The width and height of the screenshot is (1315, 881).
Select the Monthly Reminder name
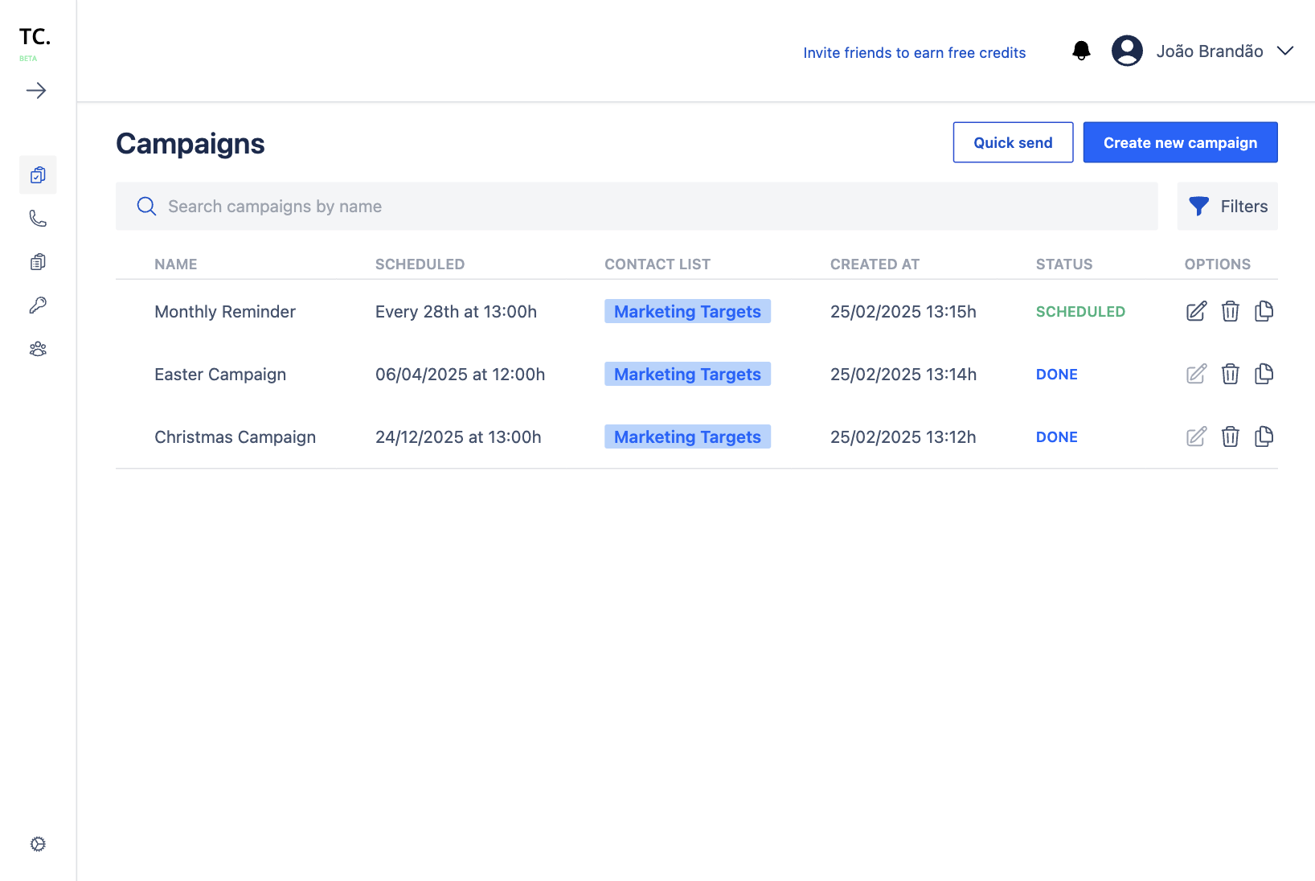tap(225, 312)
